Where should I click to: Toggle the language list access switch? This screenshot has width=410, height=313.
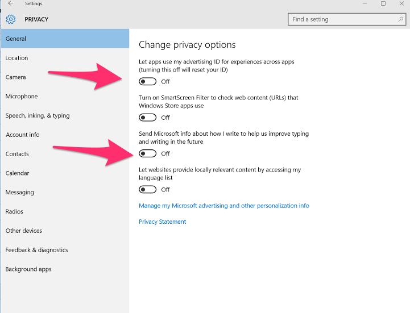click(147, 189)
